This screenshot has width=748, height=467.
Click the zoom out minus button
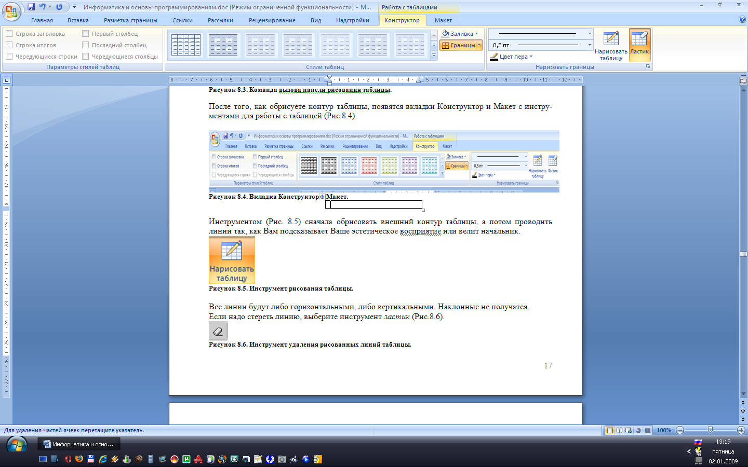tap(680, 430)
